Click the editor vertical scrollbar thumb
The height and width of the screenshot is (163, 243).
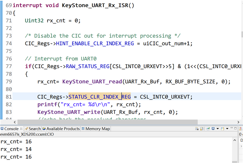click(242, 34)
